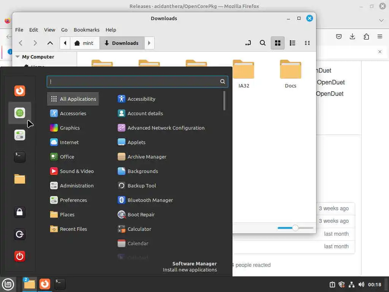Go up to parent folder
This screenshot has width=389, height=292.
click(50, 43)
